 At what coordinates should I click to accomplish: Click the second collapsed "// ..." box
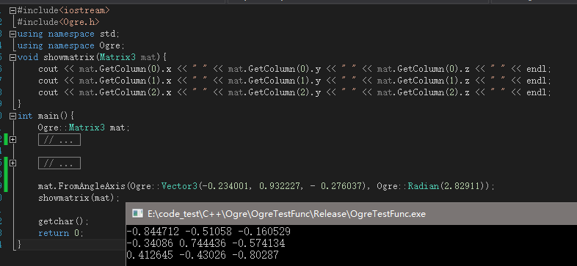(x=59, y=163)
